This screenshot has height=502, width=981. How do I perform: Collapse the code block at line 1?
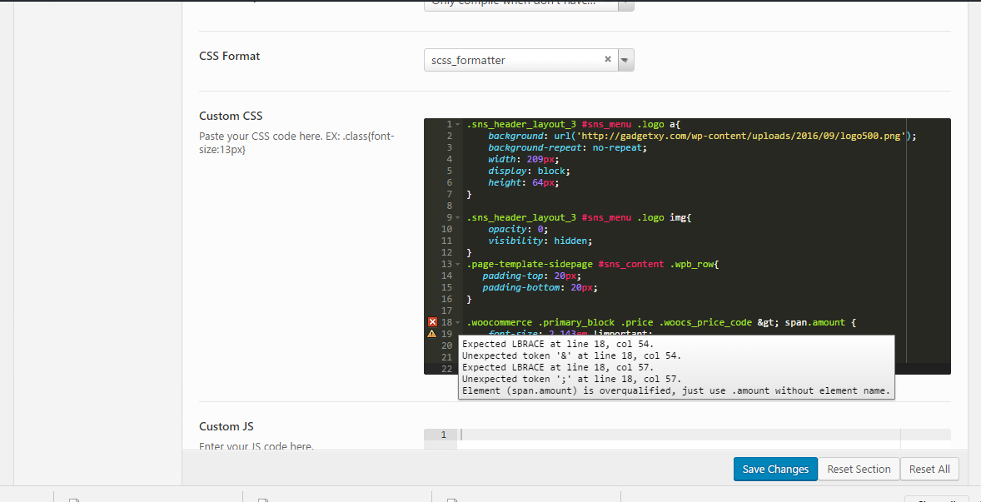coord(458,124)
